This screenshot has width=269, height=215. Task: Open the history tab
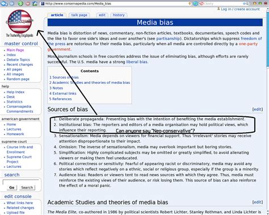(119, 15)
